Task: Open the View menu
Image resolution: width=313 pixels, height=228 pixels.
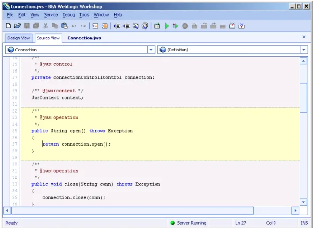Action: (35, 15)
